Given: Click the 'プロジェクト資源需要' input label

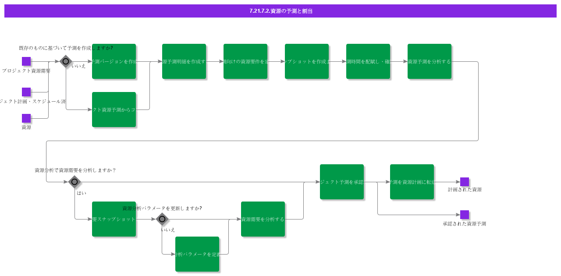Looking at the screenshot, I should point(26,71).
